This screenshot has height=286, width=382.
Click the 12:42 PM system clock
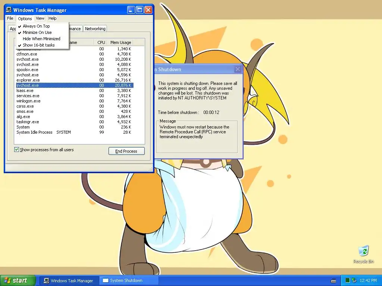368,281
